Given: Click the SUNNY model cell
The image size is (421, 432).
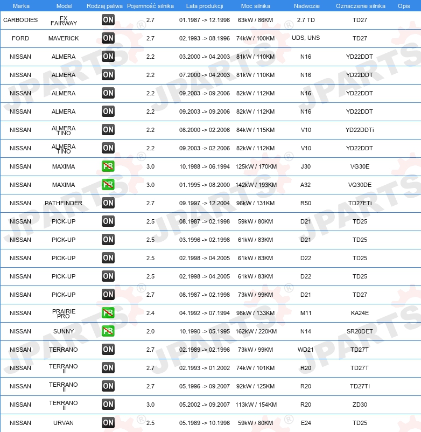Looking at the screenshot, I should pos(64,331).
